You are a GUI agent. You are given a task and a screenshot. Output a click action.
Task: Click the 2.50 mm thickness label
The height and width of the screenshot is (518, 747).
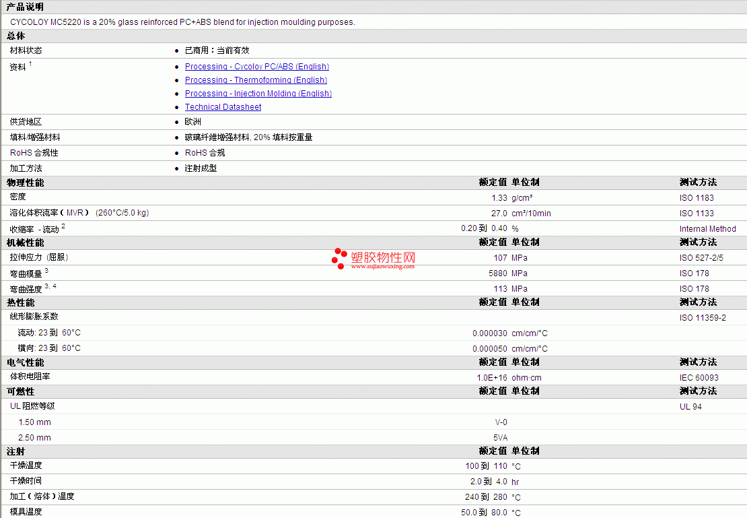34,438
